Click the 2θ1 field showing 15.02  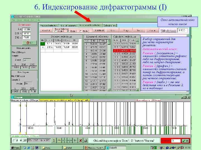coord(26,34)
